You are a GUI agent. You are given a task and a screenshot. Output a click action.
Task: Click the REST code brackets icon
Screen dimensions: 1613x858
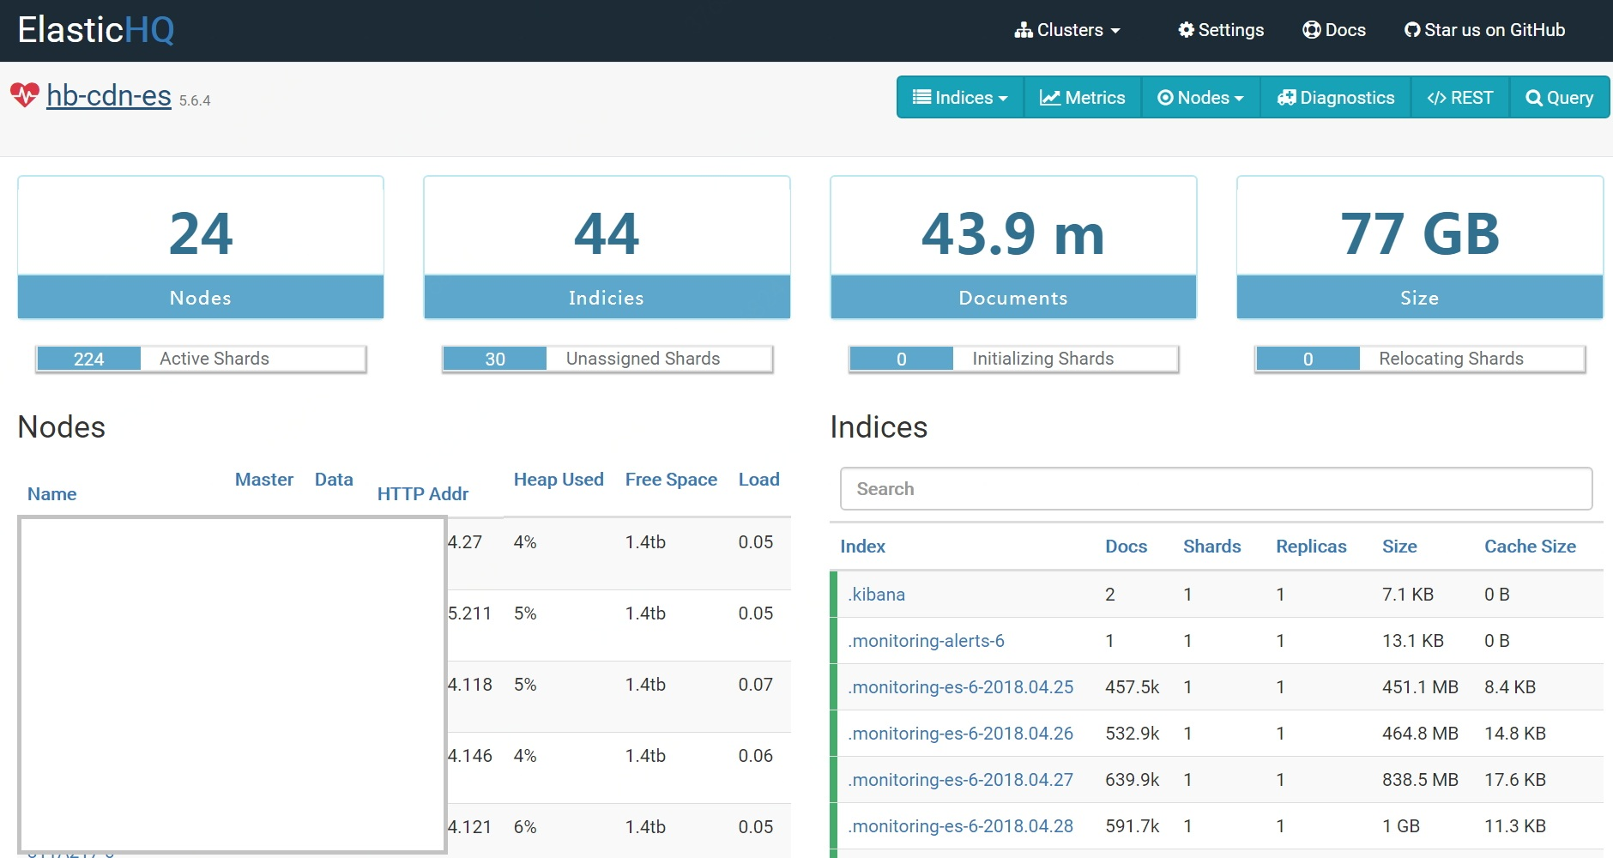click(x=1436, y=98)
